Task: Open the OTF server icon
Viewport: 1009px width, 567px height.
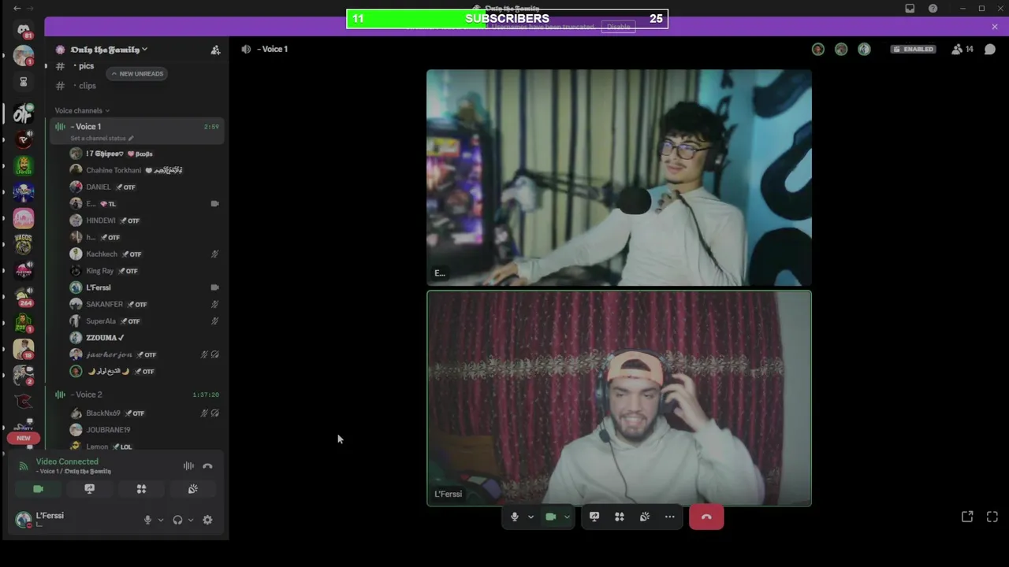Action: (24, 113)
